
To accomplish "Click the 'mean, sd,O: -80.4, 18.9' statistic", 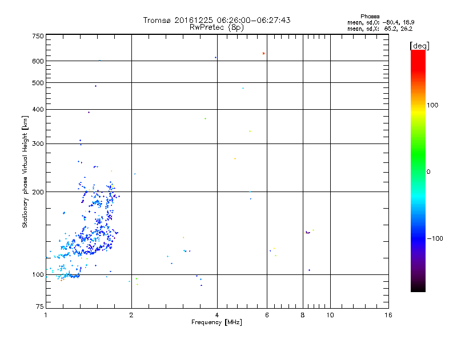I will coord(380,22).
